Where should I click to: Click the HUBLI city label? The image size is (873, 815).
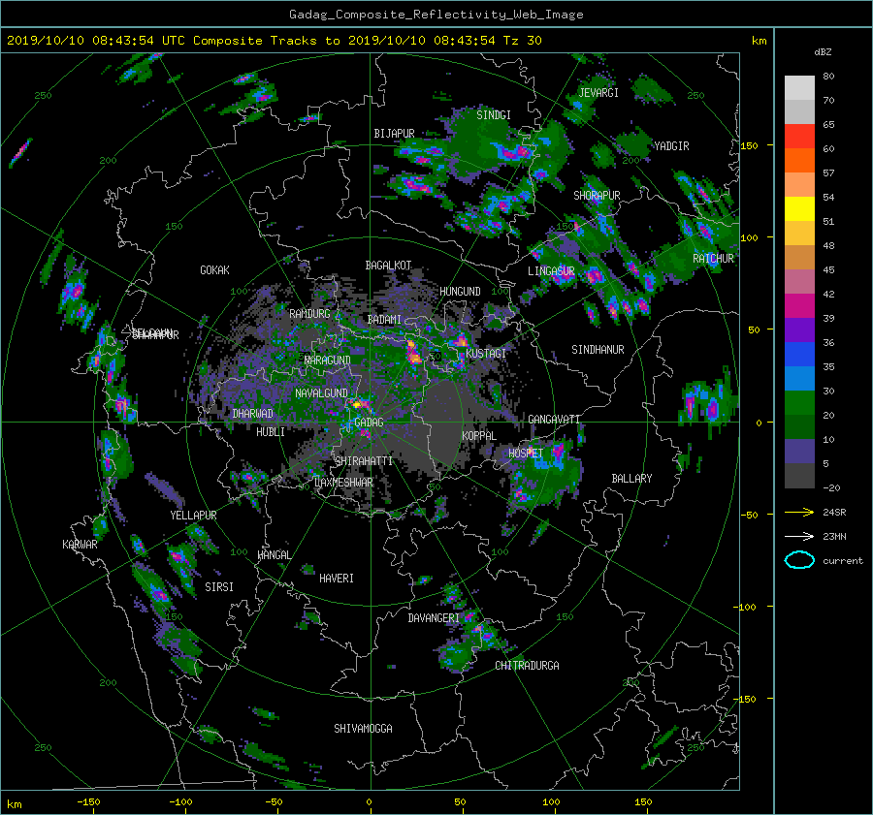tap(271, 432)
